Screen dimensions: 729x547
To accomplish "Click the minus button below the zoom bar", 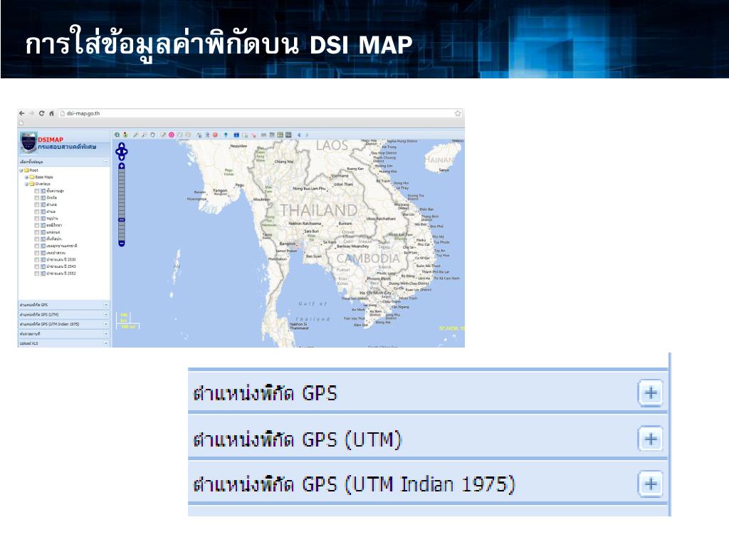I will pos(121,244).
